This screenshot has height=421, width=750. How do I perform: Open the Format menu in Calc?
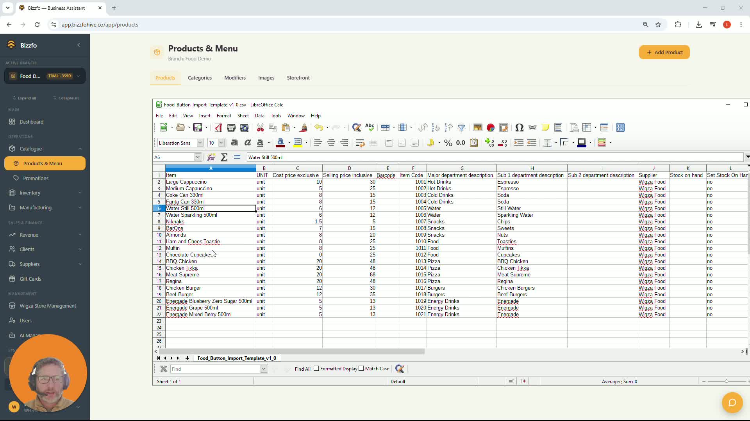tap(224, 116)
